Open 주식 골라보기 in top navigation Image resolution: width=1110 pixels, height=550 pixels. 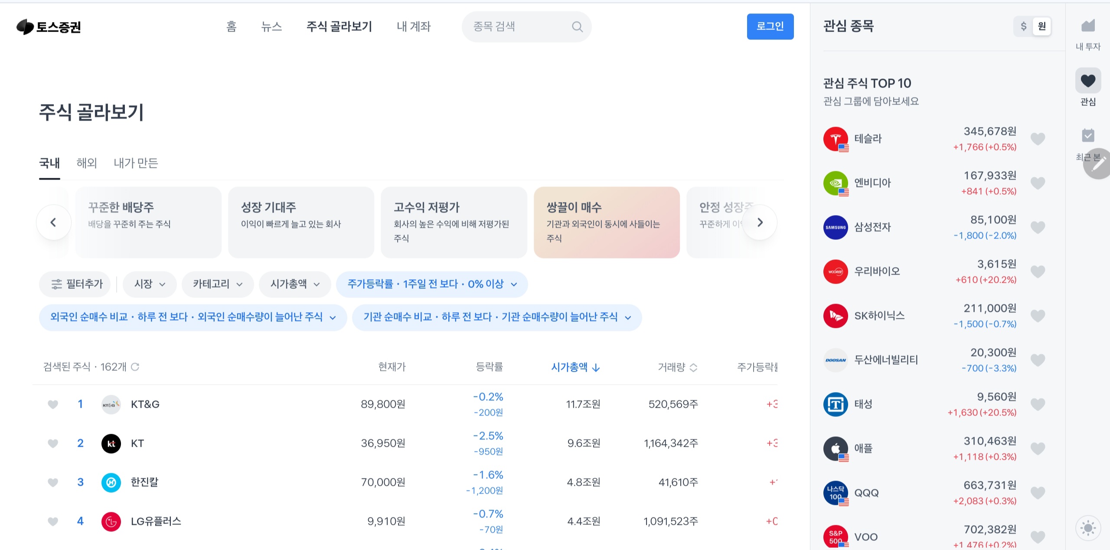(339, 27)
